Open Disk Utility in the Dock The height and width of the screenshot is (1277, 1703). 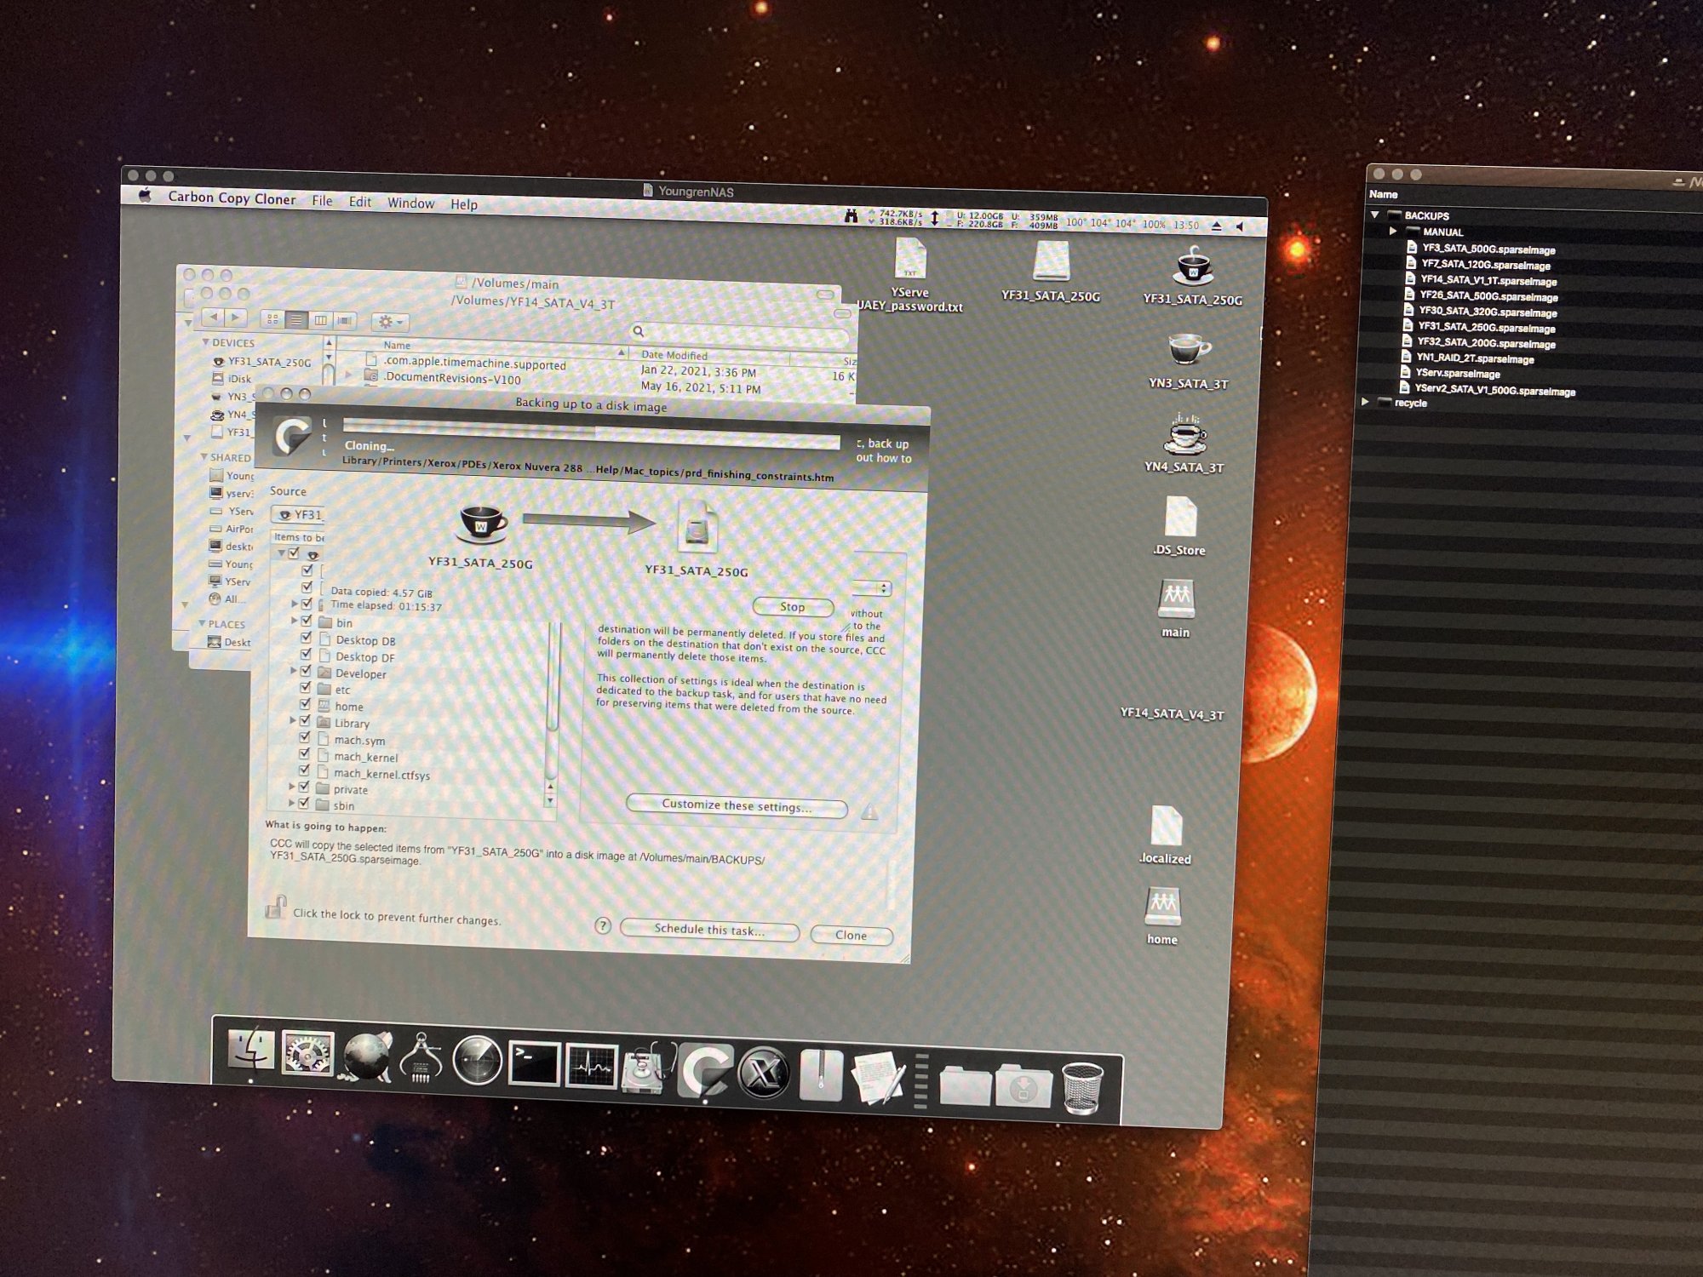(648, 1068)
